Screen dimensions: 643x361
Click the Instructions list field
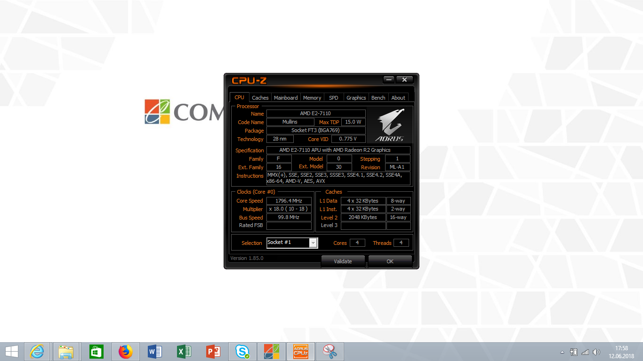point(338,178)
